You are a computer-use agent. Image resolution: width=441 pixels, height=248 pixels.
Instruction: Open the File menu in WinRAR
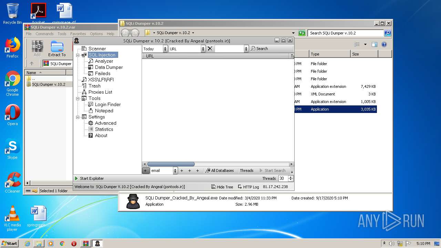pos(29,34)
